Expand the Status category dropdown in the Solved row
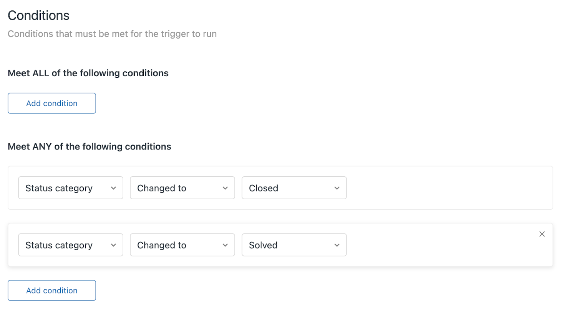 [71, 245]
